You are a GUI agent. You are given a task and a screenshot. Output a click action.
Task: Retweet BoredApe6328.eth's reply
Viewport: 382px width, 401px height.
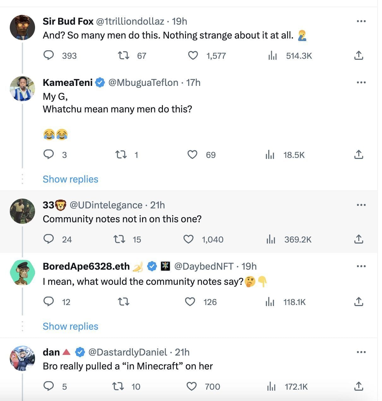pyautogui.click(x=123, y=302)
